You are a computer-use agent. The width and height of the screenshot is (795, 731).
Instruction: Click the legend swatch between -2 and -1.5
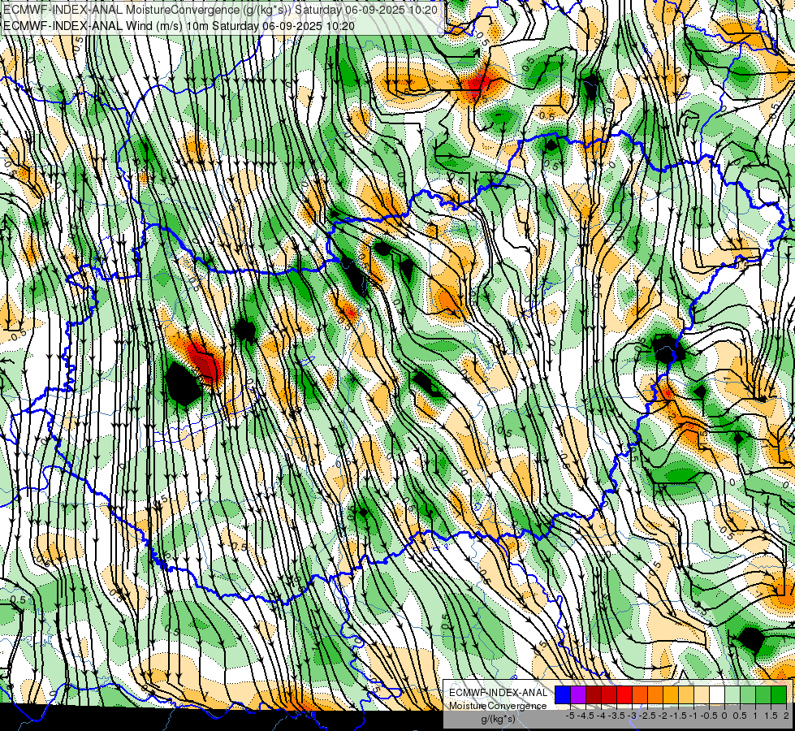pos(671,694)
